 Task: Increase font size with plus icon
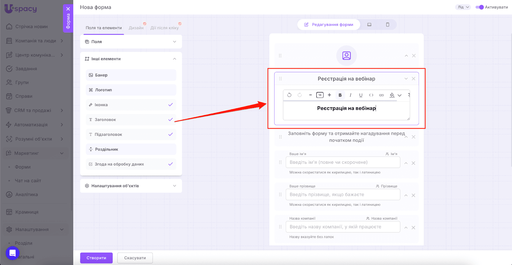point(329,95)
